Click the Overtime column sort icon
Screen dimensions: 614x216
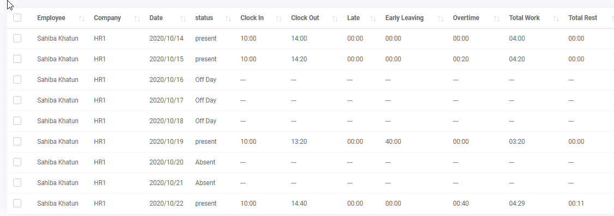coord(496,18)
